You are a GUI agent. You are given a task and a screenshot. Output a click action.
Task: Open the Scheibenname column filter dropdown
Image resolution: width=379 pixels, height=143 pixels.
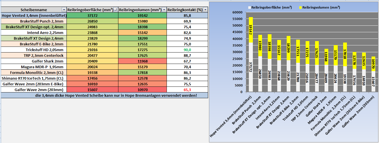click(64, 10)
